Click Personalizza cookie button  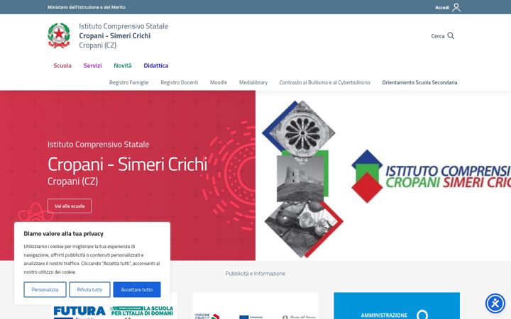coord(45,289)
